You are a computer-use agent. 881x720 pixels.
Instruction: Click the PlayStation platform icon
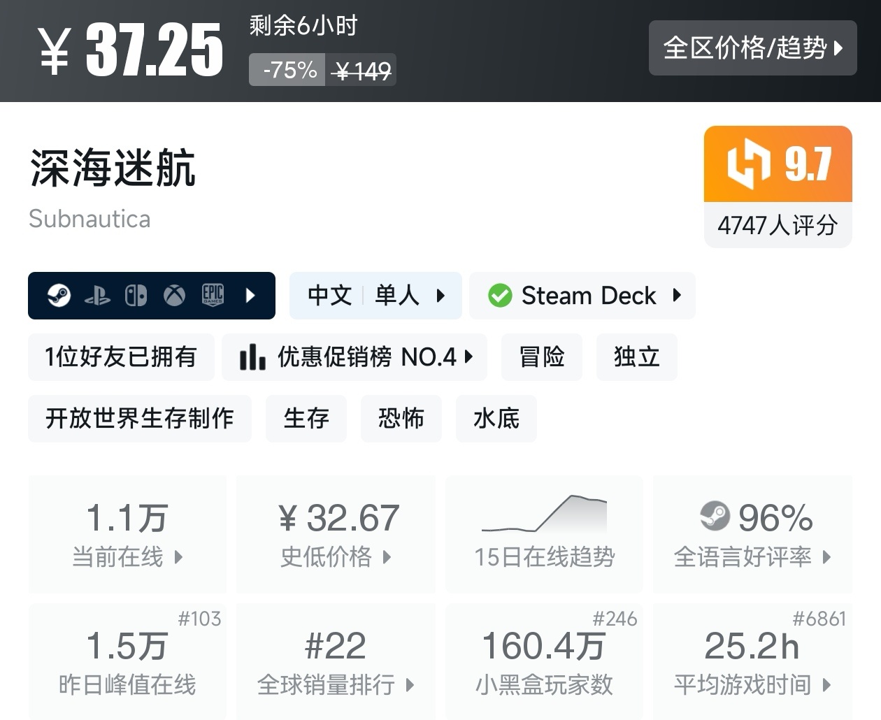(x=97, y=296)
